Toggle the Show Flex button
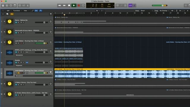Screen dimensions: 190x107 click(x=36, y=11)
